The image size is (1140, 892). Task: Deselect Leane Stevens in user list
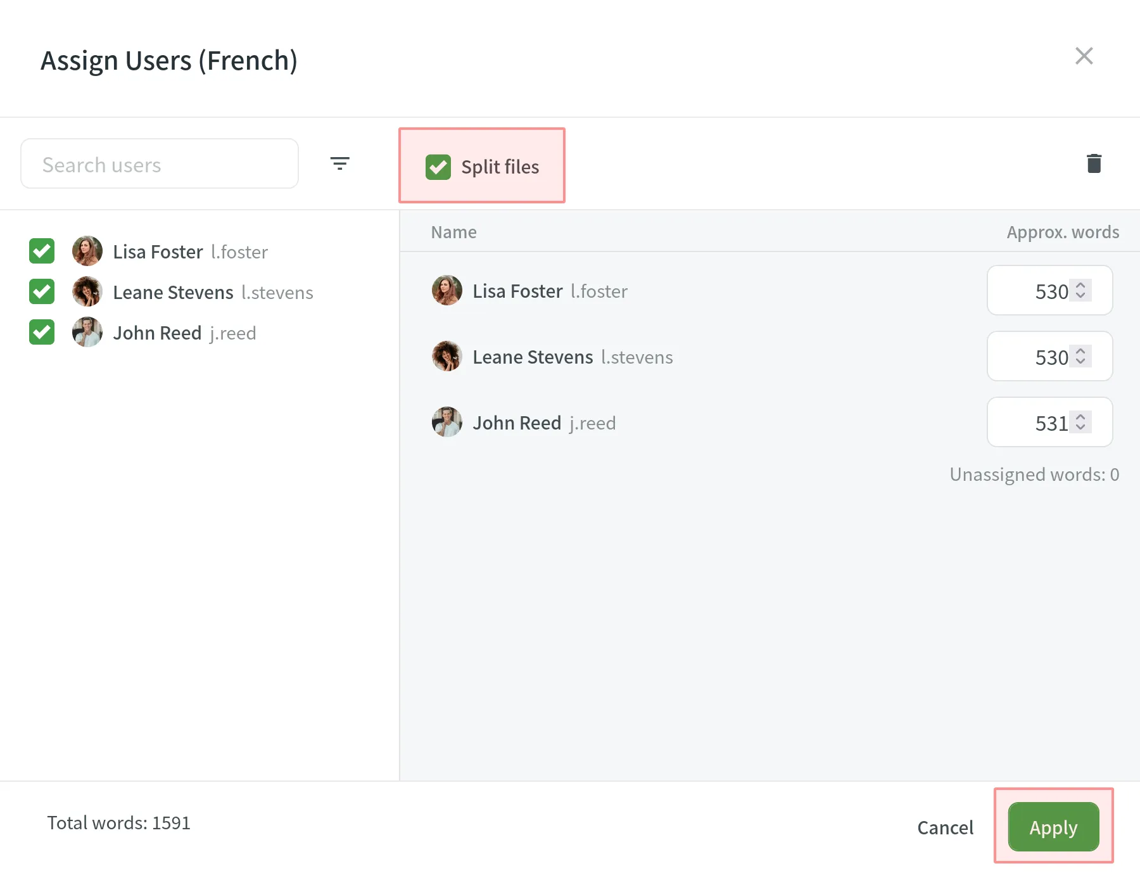point(42,292)
